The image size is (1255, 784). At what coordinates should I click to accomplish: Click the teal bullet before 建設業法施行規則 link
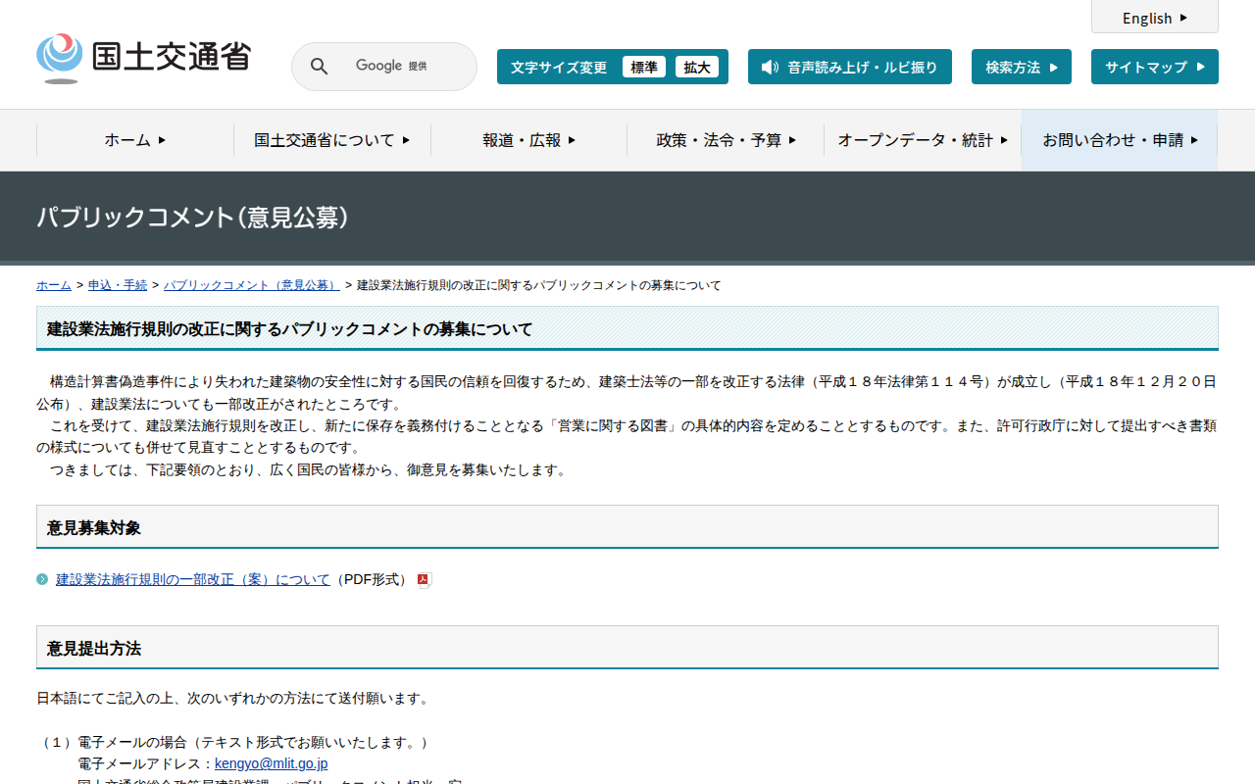(42, 579)
